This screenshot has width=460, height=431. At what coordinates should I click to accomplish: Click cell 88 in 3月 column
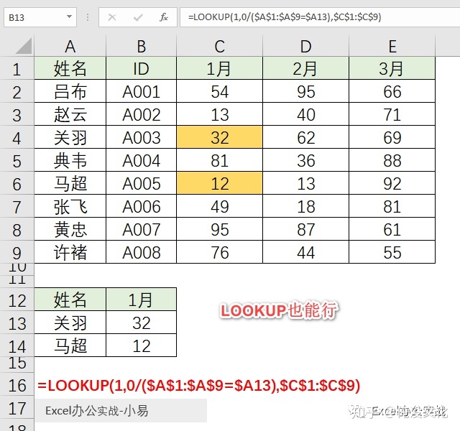tap(392, 160)
